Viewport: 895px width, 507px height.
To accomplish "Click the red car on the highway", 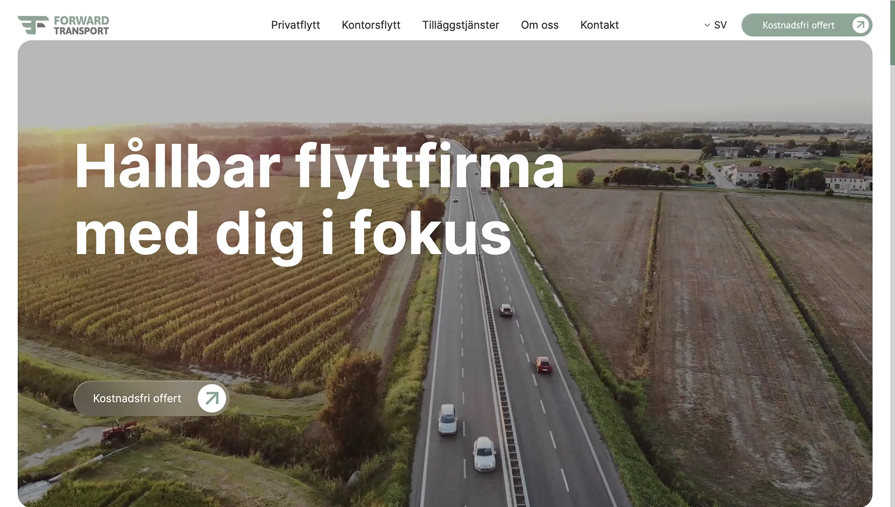I will (x=543, y=364).
